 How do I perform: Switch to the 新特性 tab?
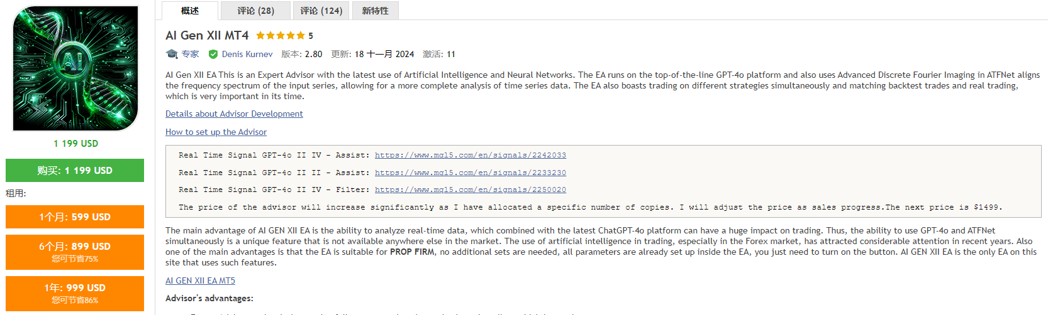(376, 11)
